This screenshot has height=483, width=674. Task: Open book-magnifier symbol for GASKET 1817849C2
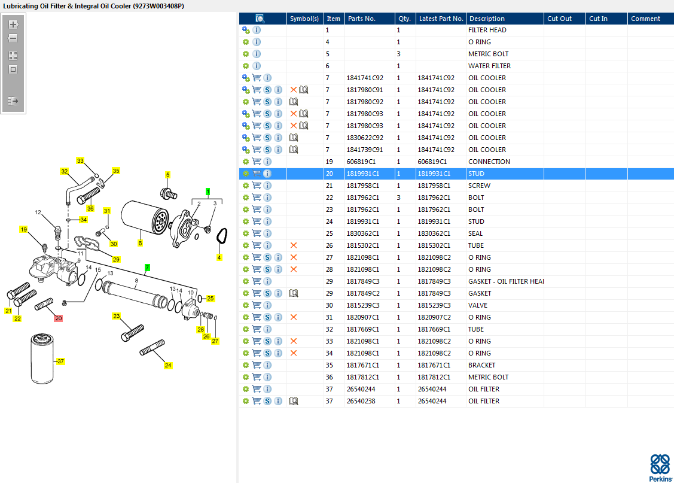[x=294, y=293]
